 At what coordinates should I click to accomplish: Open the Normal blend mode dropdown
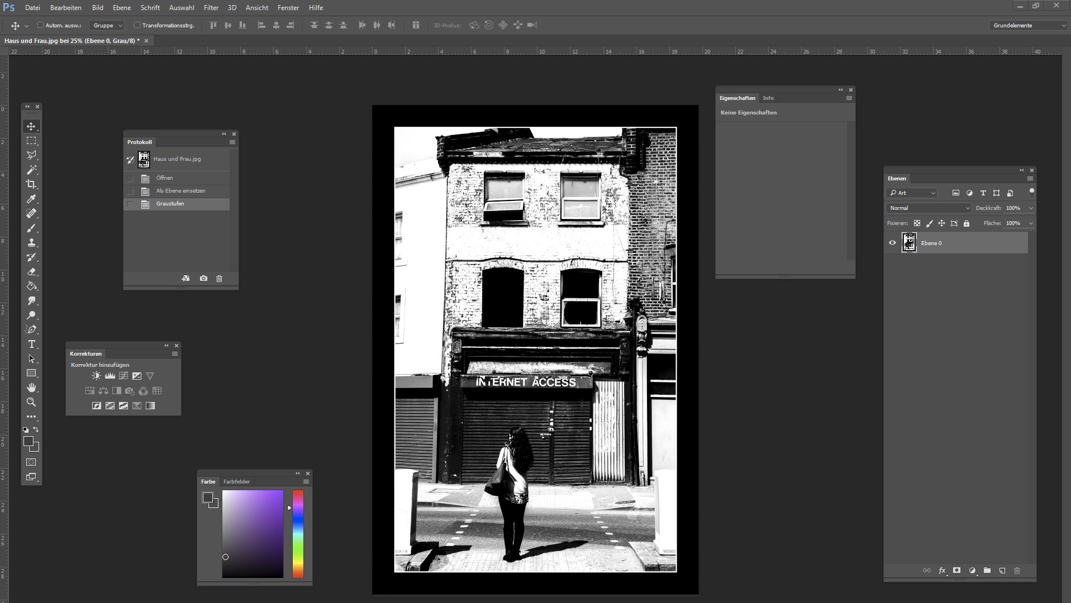[x=929, y=208]
